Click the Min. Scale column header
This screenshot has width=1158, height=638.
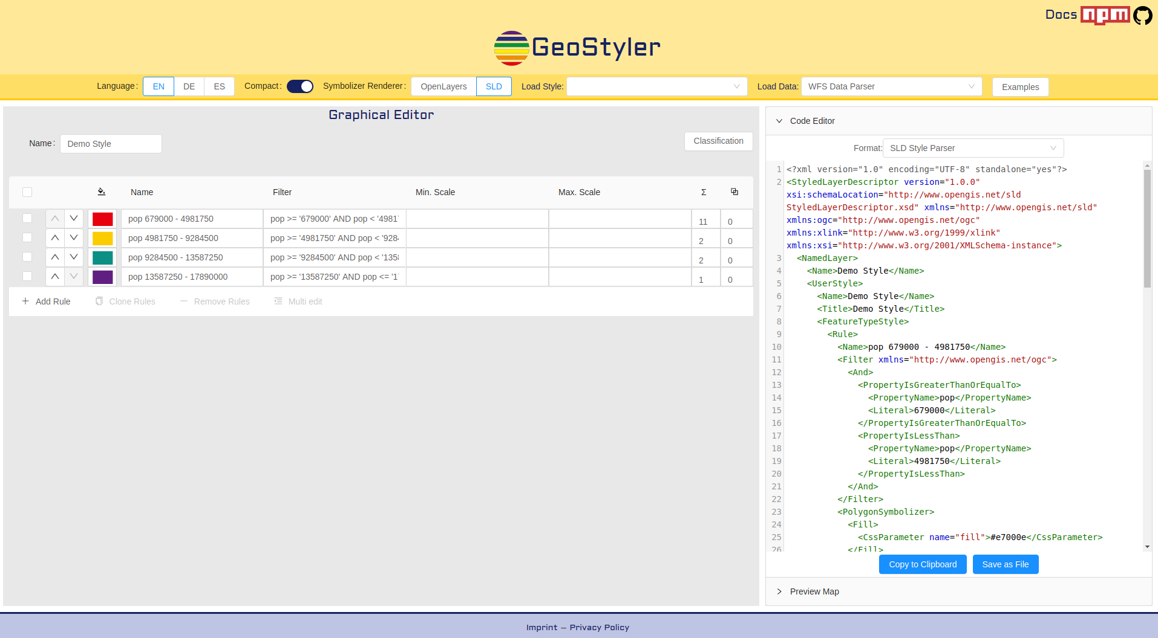(x=435, y=192)
